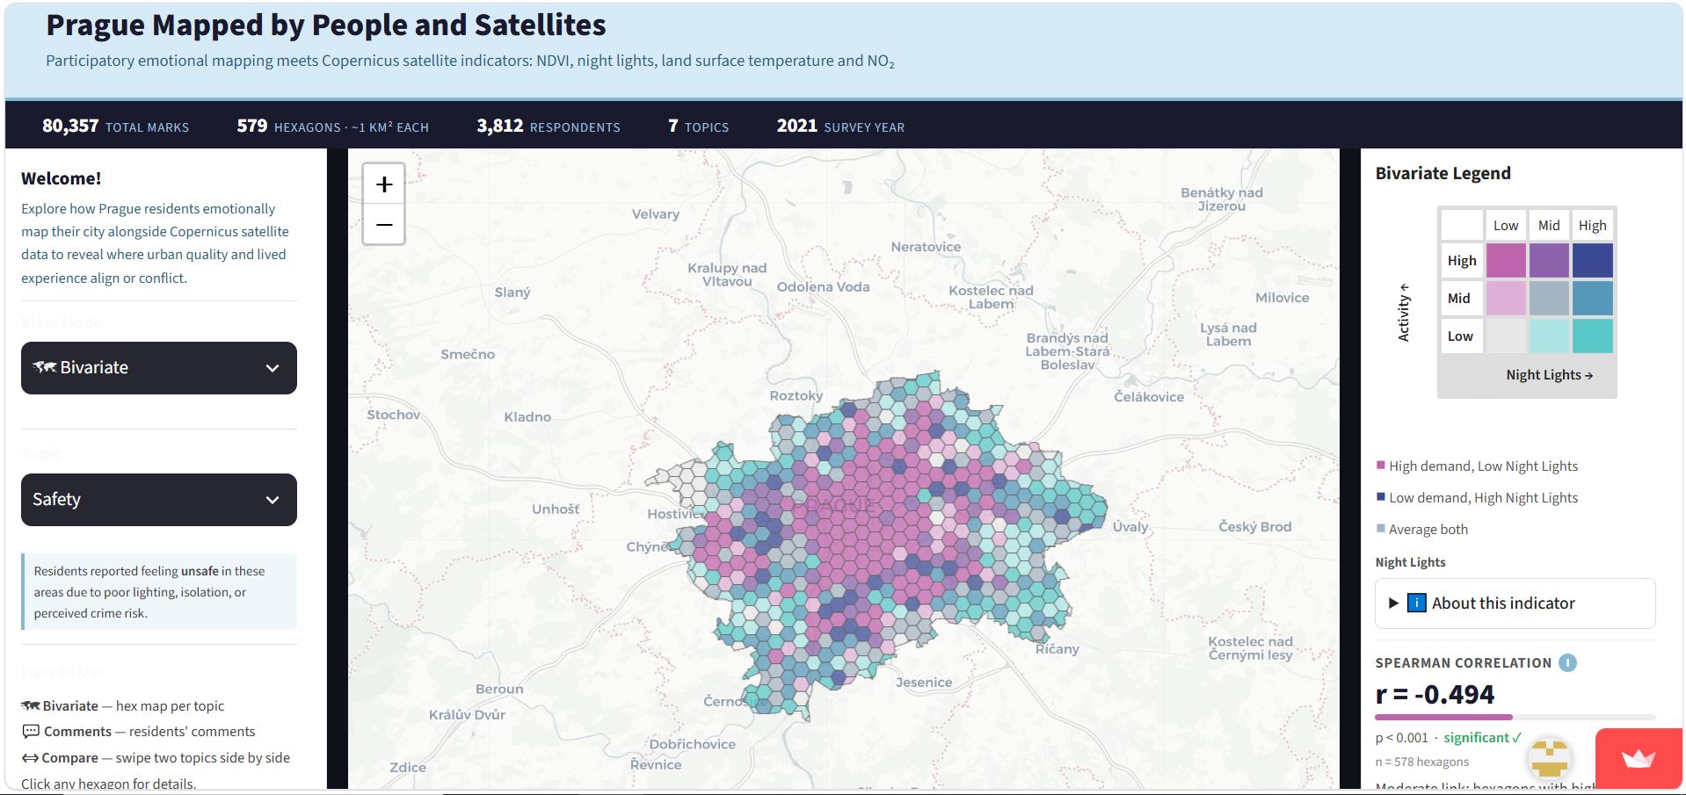Click the Compare arrows icon
1686x795 pixels.
coord(31,758)
